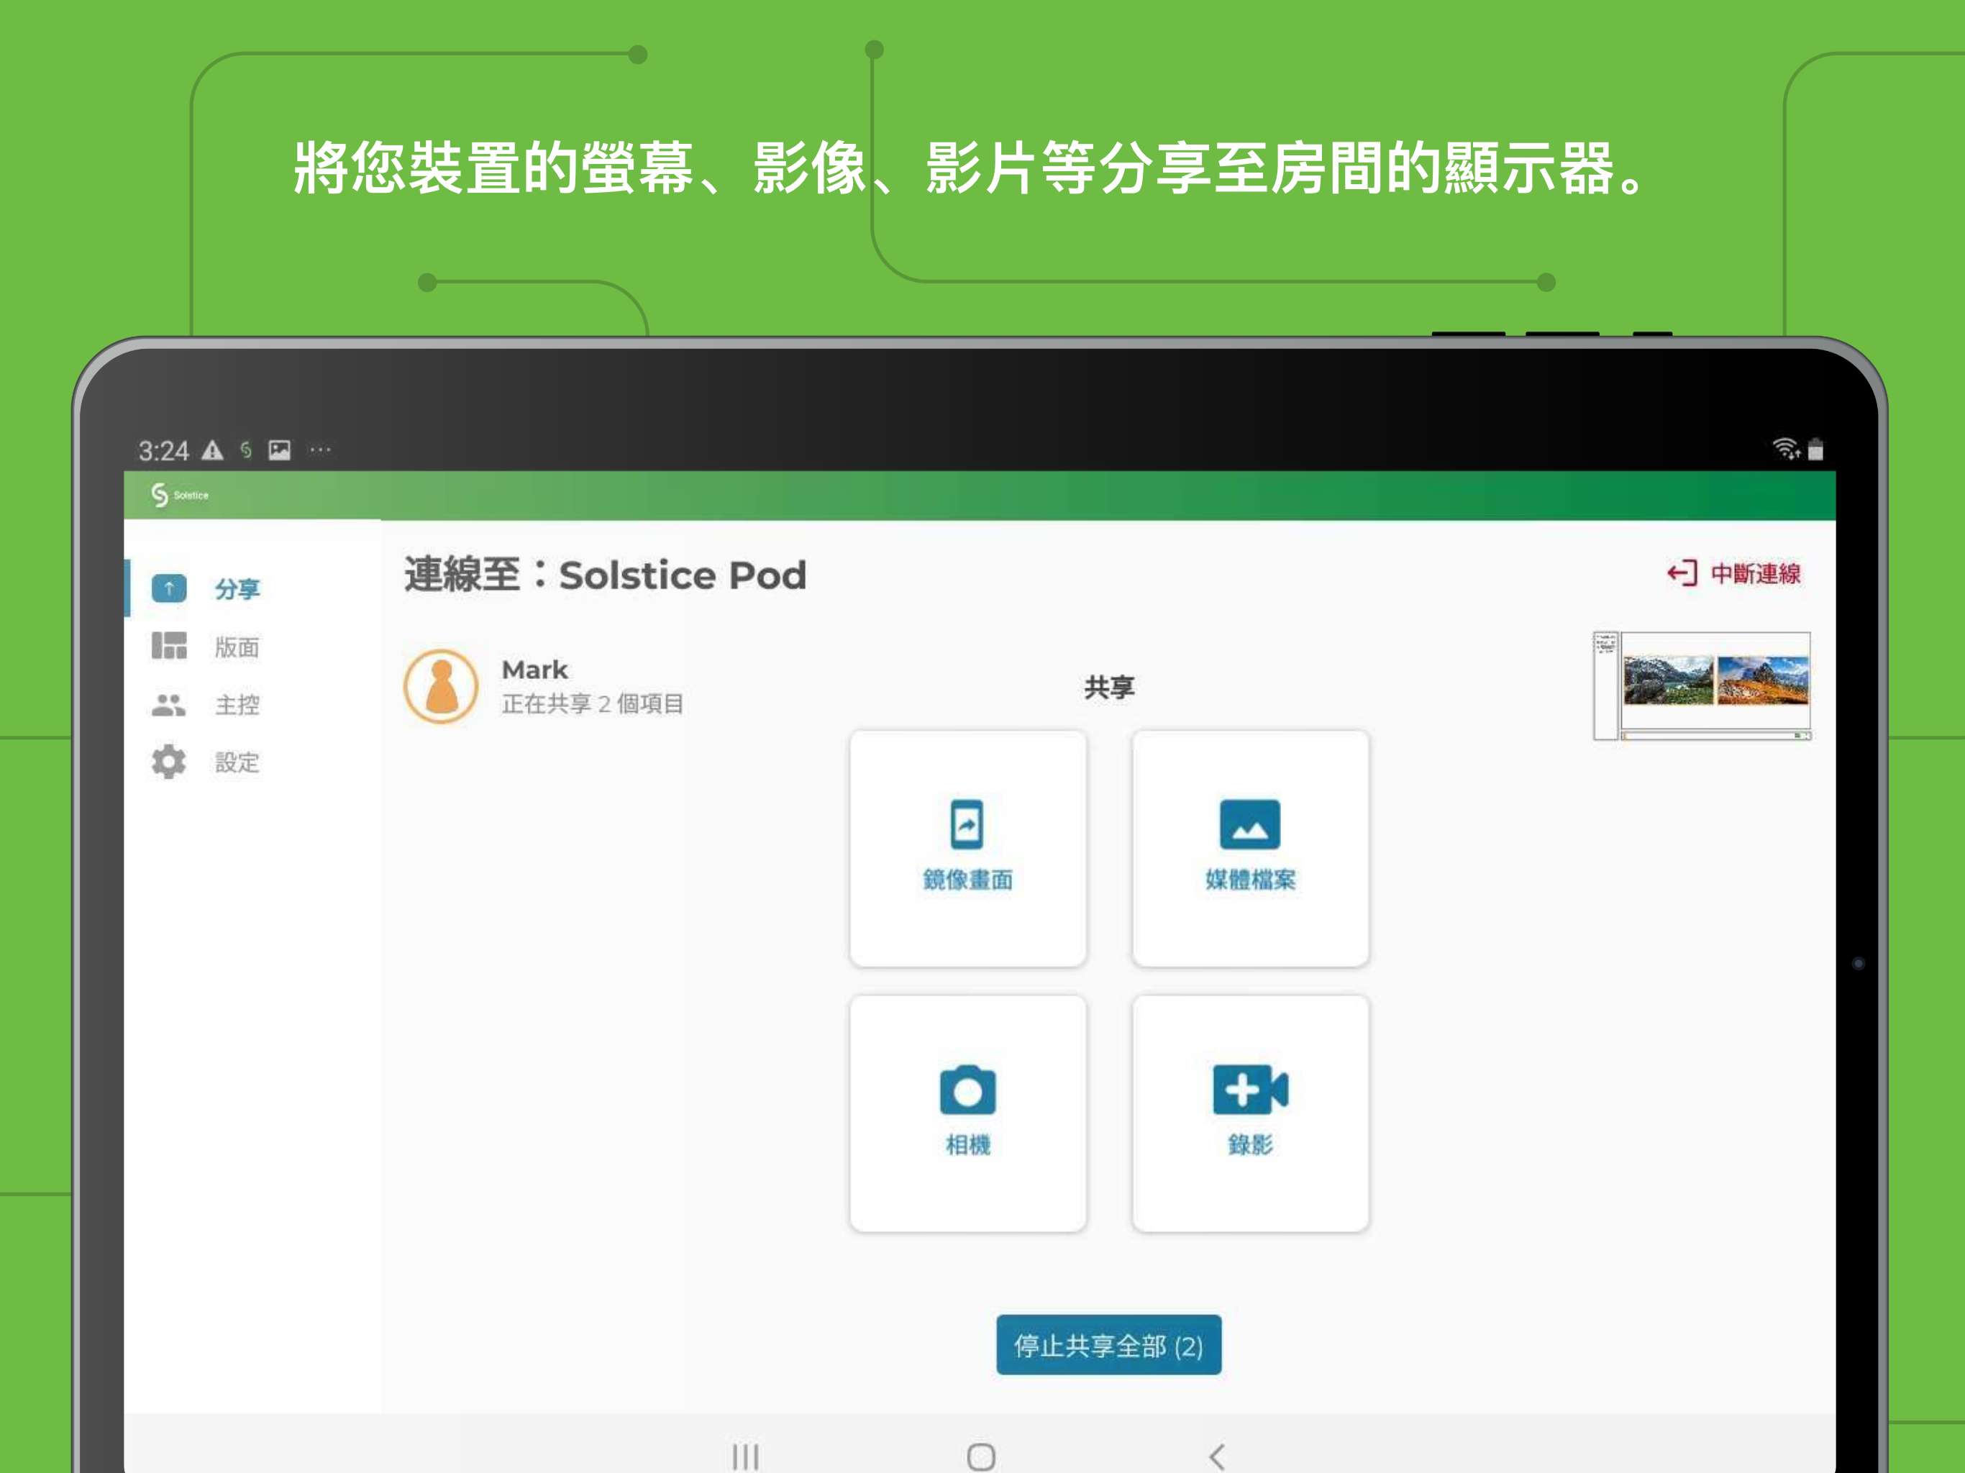The width and height of the screenshot is (1965, 1473).
Task: Tap the Android recent apps button
Action: (x=745, y=1456)
